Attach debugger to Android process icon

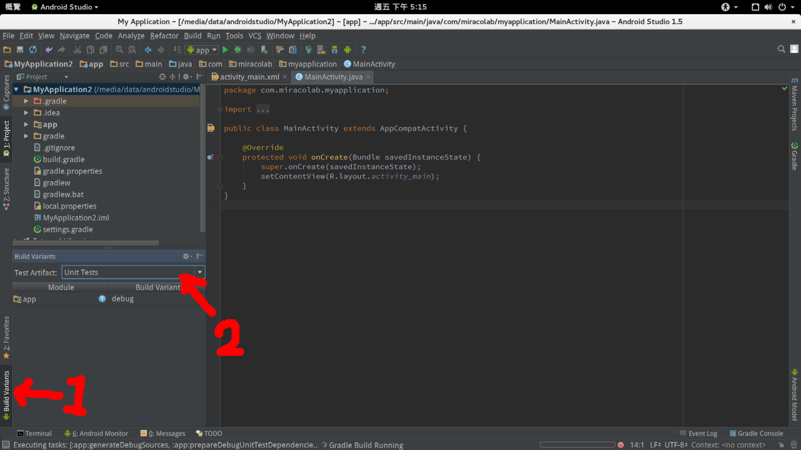point(264,49)
